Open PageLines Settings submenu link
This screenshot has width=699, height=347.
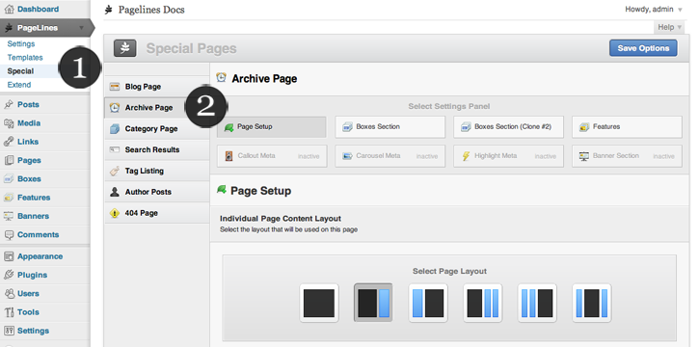[21, 43]
